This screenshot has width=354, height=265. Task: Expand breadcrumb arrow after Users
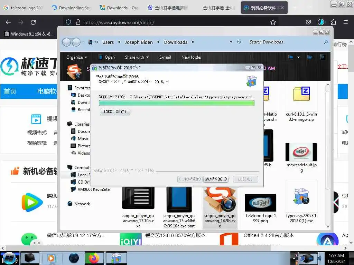click(119, 42)
